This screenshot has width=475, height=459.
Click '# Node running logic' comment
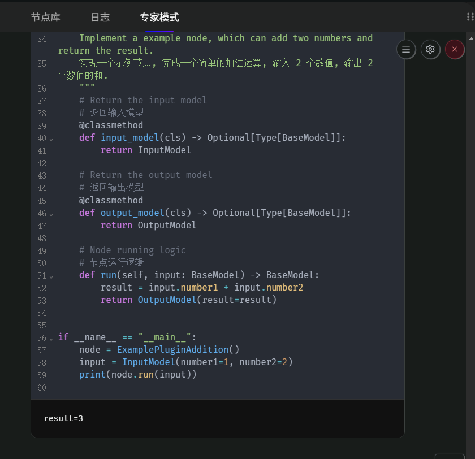[132, 250]
